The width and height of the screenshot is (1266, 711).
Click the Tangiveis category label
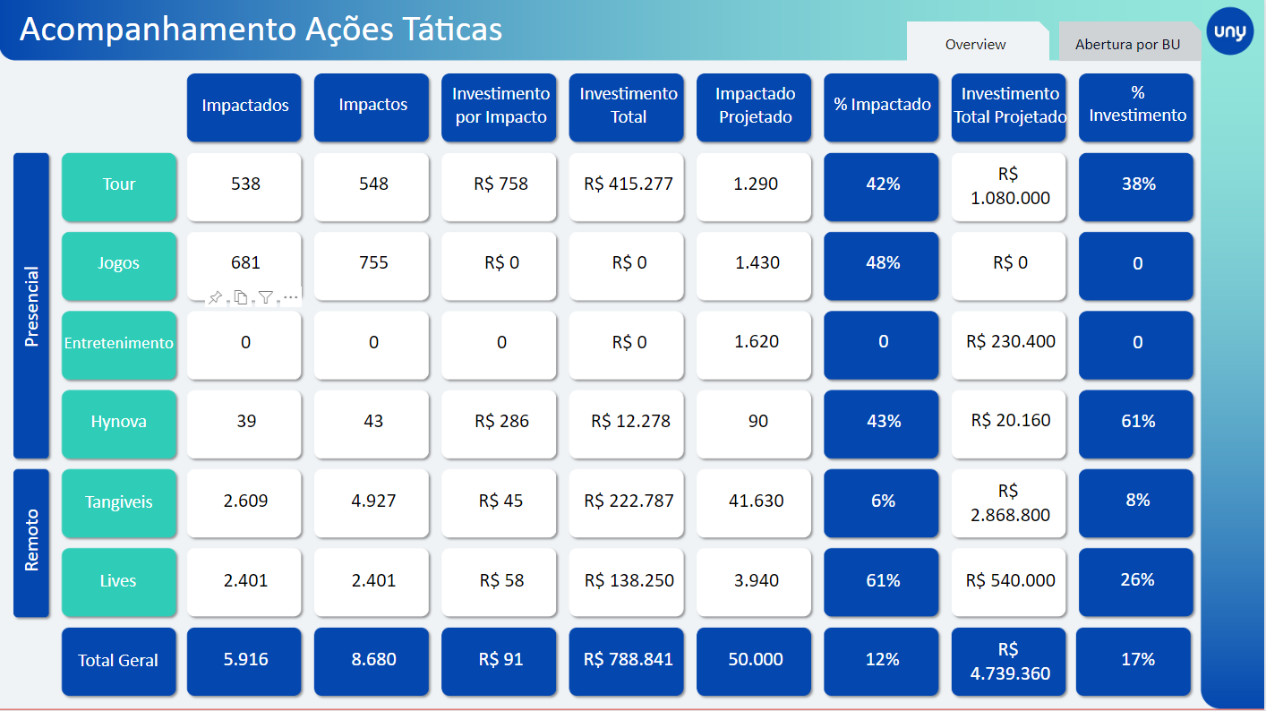(119, 502)
